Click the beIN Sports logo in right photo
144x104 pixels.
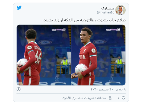113,30
